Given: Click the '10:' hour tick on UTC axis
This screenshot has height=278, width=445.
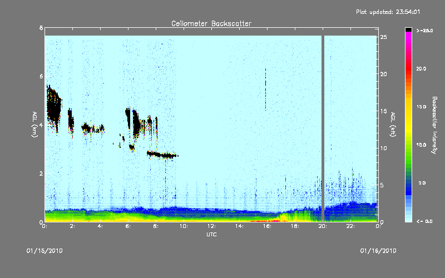Looking at the screenshot, I should click(x=184, y=226).
